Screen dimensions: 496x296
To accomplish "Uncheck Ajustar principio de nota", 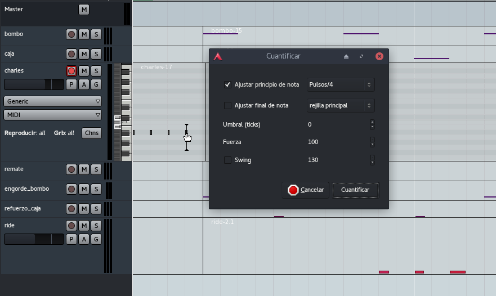I will 227,85.
